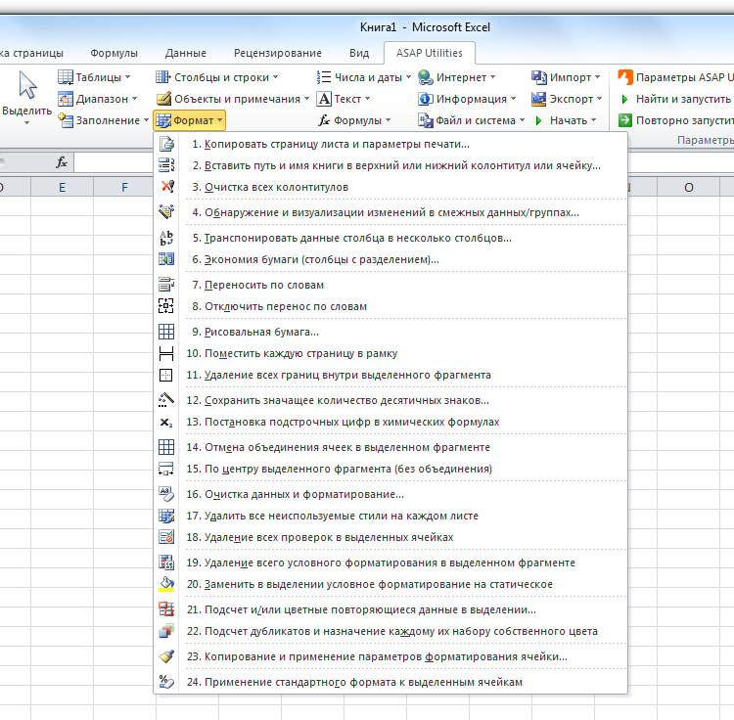
Task: Expand the ribbon Формулы dropdown in ASAP tab
Action: coord(354,120)
